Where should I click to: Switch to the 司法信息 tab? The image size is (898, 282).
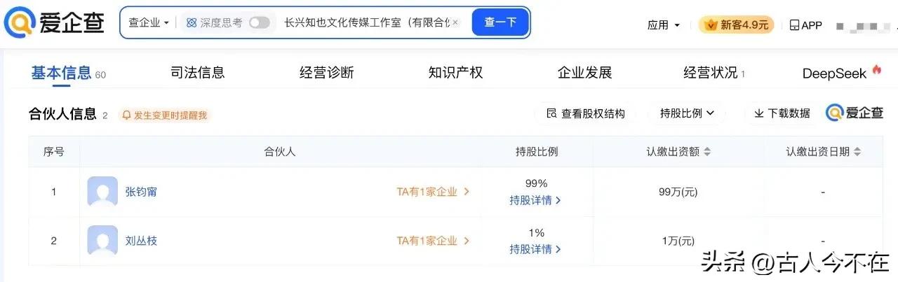point(198,72)
